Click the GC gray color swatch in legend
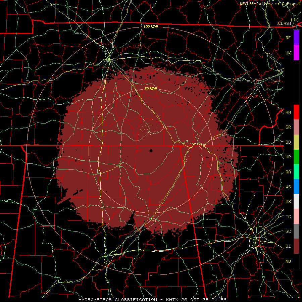 click(296, 231)
